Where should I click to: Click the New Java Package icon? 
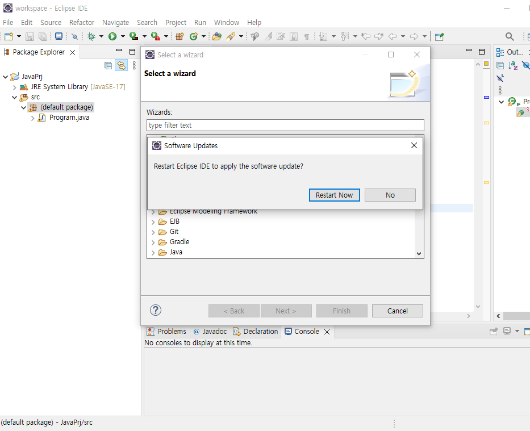(180, 36)
